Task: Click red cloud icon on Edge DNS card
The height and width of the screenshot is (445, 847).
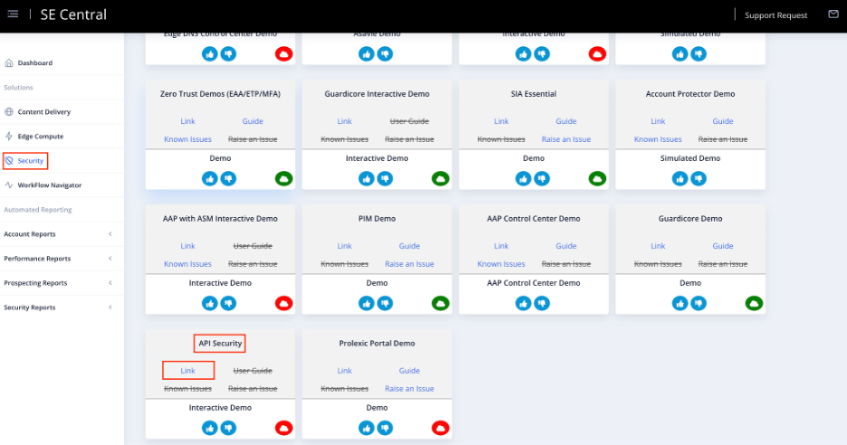Action: (x=283, y=53)
